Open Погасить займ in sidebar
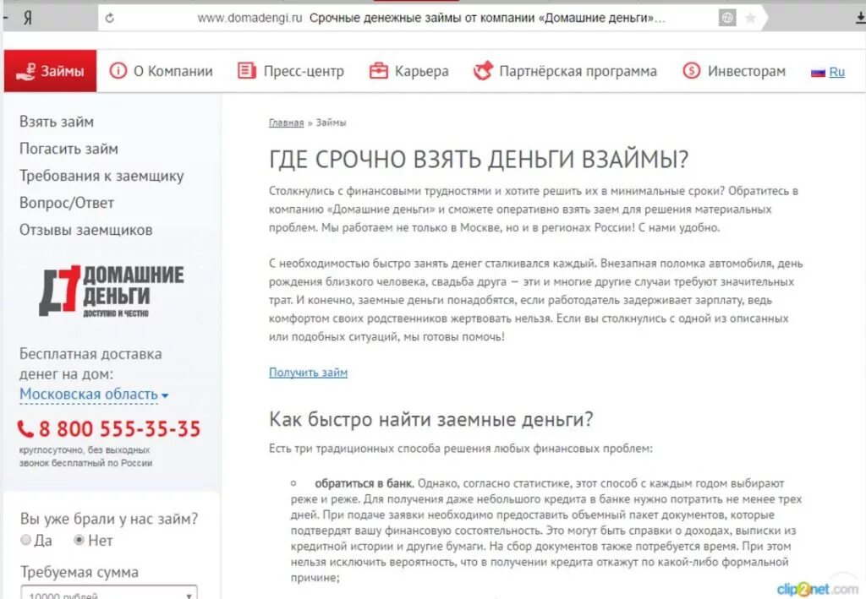 click(x=69, y=149)
